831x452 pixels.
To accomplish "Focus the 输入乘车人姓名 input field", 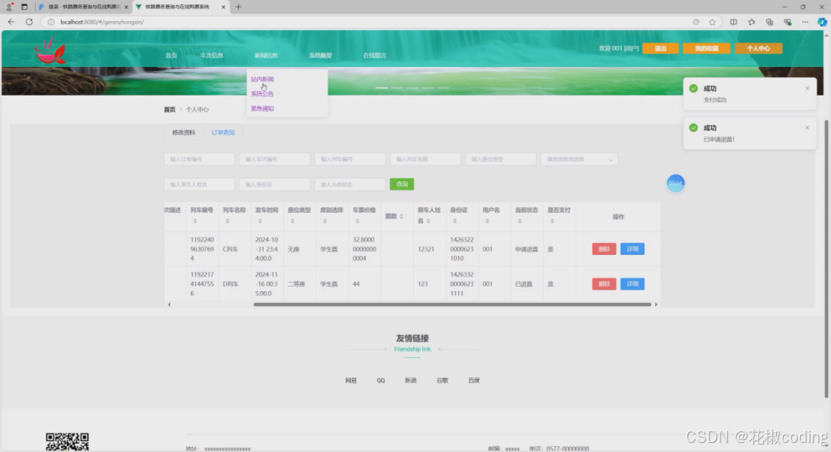I will pyautogui.click(x=199, y=184).
